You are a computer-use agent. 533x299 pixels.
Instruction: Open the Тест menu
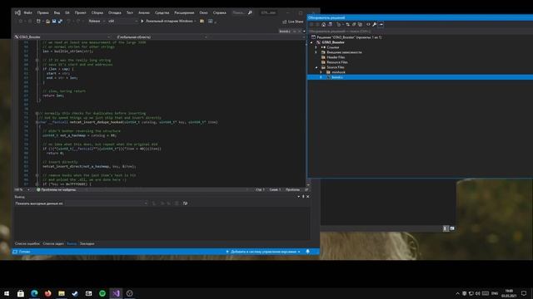point(130,12)
